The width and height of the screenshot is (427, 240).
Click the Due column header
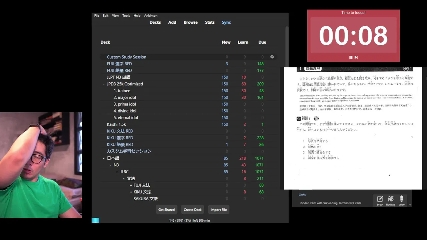pos(262,42)
